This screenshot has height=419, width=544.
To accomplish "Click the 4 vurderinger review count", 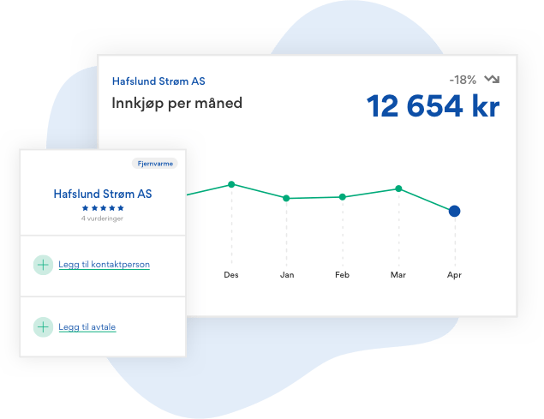I will (103, 219).
